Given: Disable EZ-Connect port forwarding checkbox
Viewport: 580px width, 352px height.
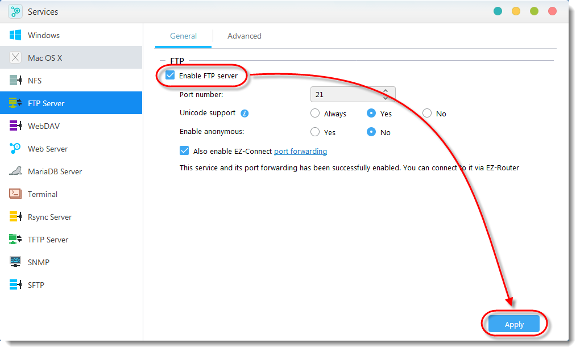Looking at the screenshot, I should pyautogui.click(x=185, y=150).
